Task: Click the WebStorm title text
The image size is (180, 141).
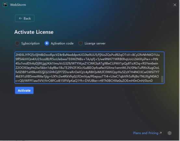Action: click(18, 5)
